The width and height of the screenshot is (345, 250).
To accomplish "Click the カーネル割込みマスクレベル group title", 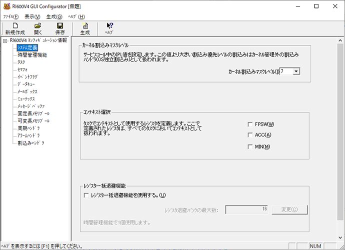I will point(105,45).
